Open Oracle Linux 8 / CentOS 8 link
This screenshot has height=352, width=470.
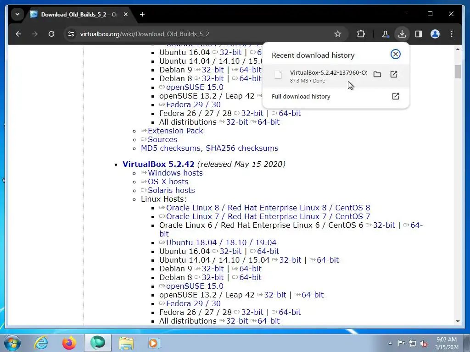point(268,208)
